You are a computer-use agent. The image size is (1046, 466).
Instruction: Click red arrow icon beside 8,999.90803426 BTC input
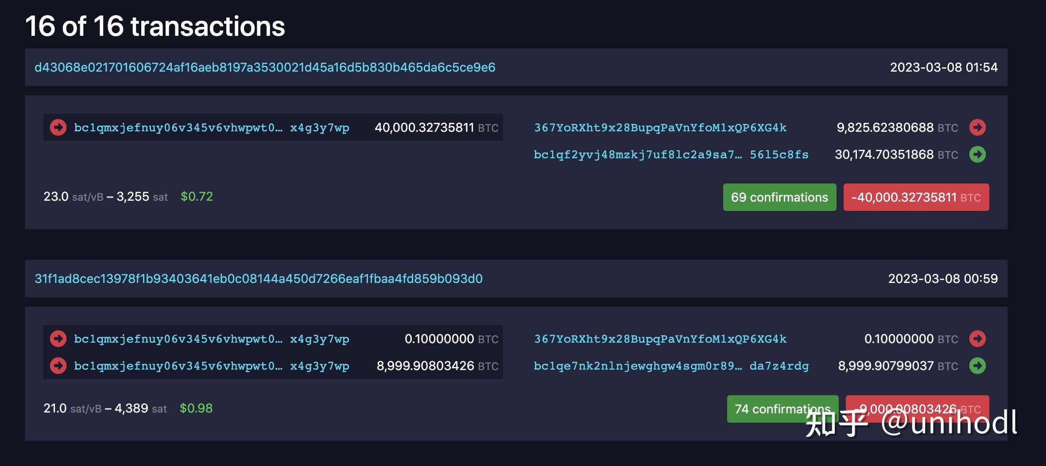(x=58, y=366)
